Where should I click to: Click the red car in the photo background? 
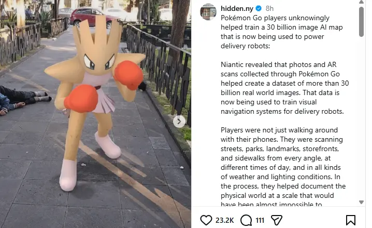point(92,16)
